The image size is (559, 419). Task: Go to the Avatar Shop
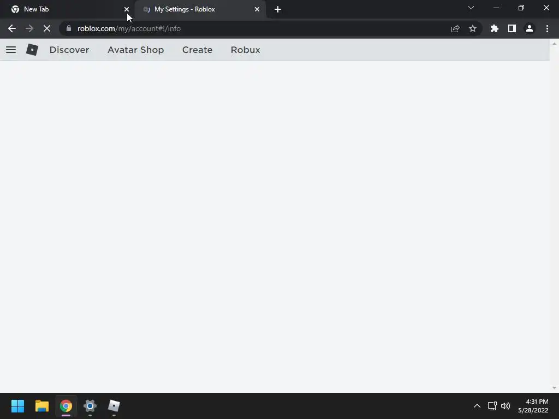135,50
